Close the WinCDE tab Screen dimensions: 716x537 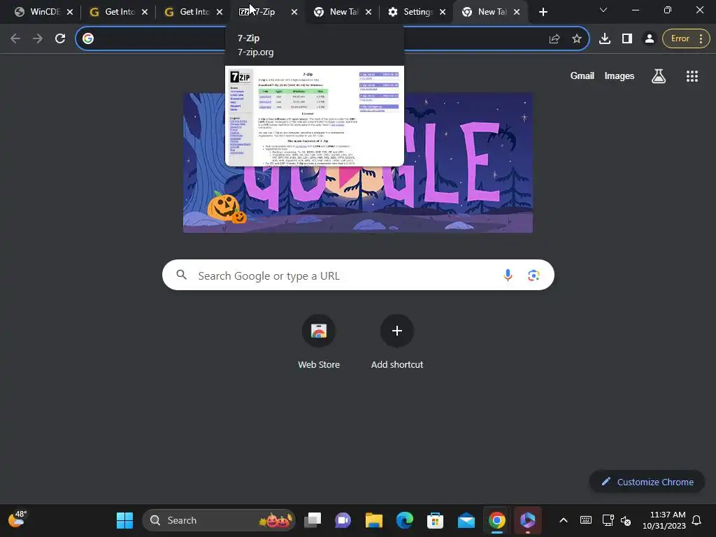coord(69,12)
